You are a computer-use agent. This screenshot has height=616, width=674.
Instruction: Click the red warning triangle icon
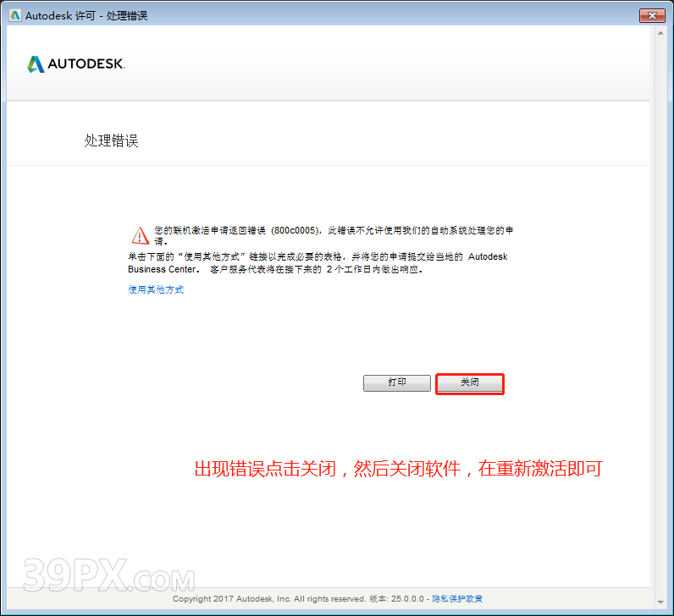coord(140,235)
